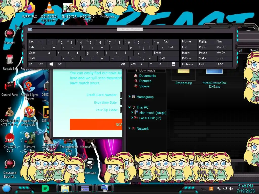Open File Explorer taskbar button
259x194 pixels.
click(65, 188)
